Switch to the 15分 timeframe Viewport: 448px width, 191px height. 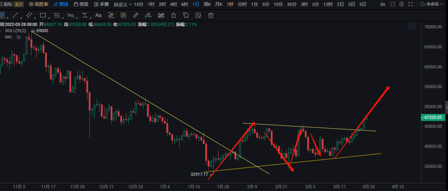coord(139,4)
